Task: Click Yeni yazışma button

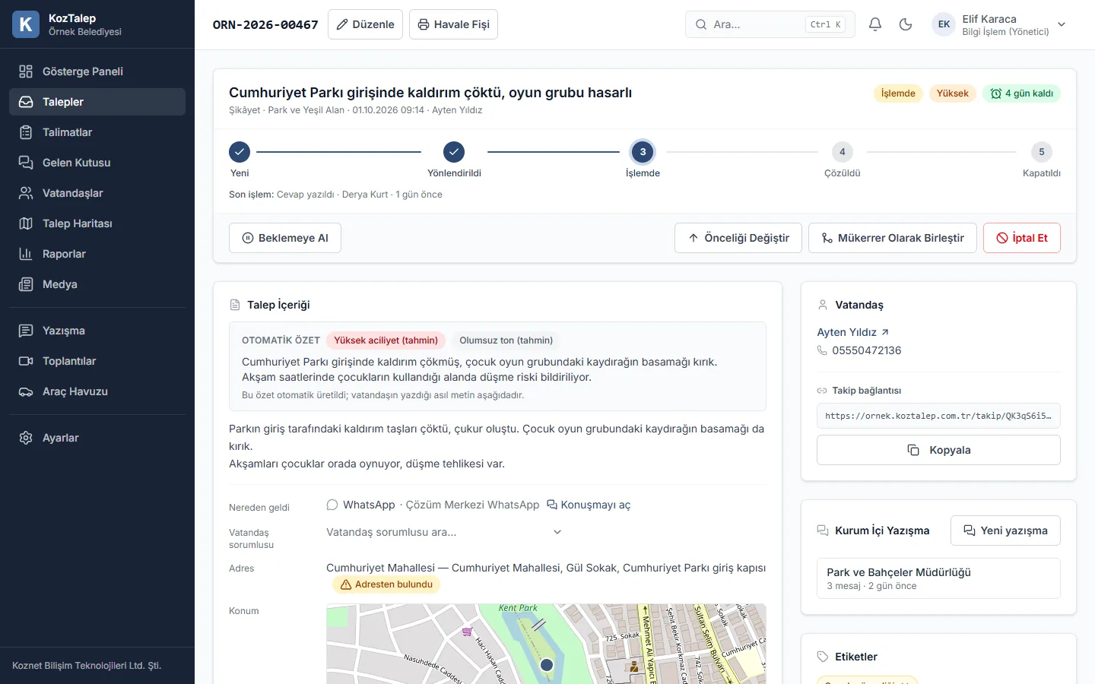Action: click(x=1005, y=530)
